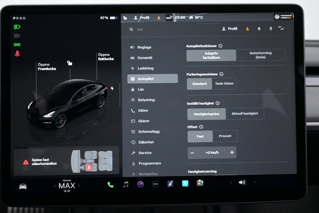319x213 pixels.
Task: Launch the dashcam camera app
Action: [x=141, y=184]
